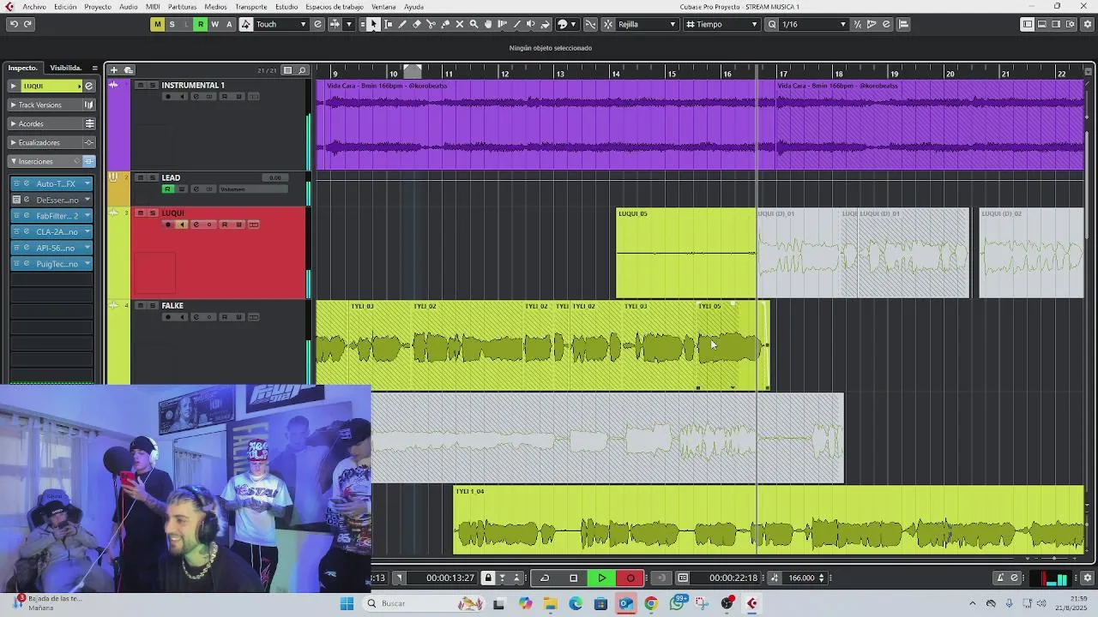This screenshot has height=617, width=1098.
Task: Open the color palette tool in toolbar
Action: 565,24
